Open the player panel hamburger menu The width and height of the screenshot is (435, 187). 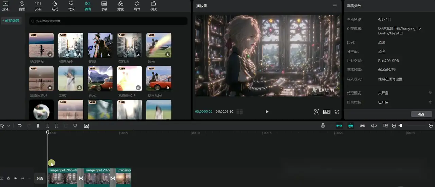[x=335, y=6]
